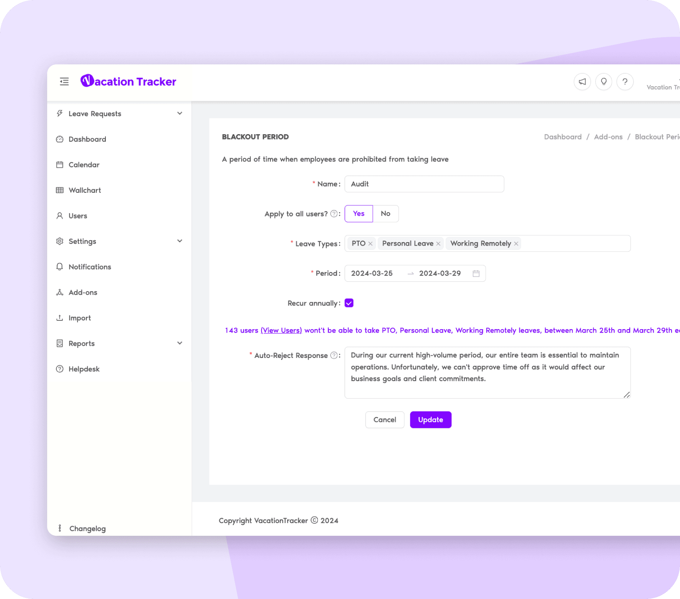The image size is (680, 599).
Task: Open announcements via the megaphone icon
Action: coord(582,82)
